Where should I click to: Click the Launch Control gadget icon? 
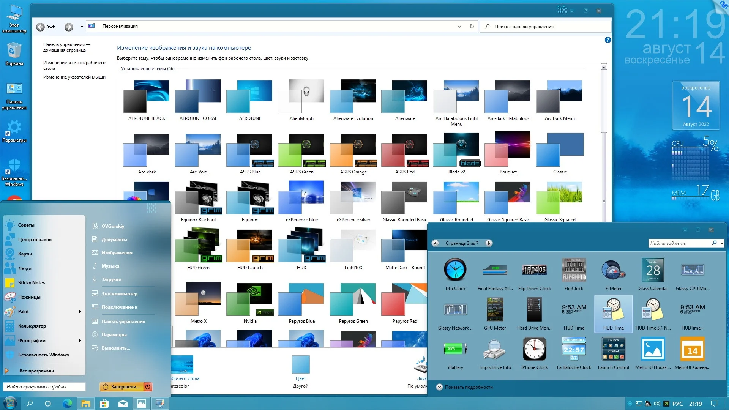click(x=613, y=349)
